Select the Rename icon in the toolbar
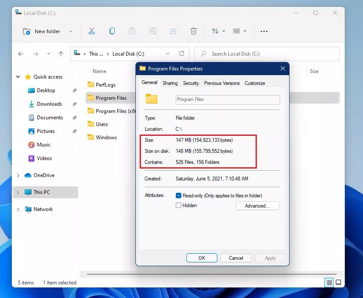Image resolution: width=363 pixels, height=298 pixels. pos(153,31)
